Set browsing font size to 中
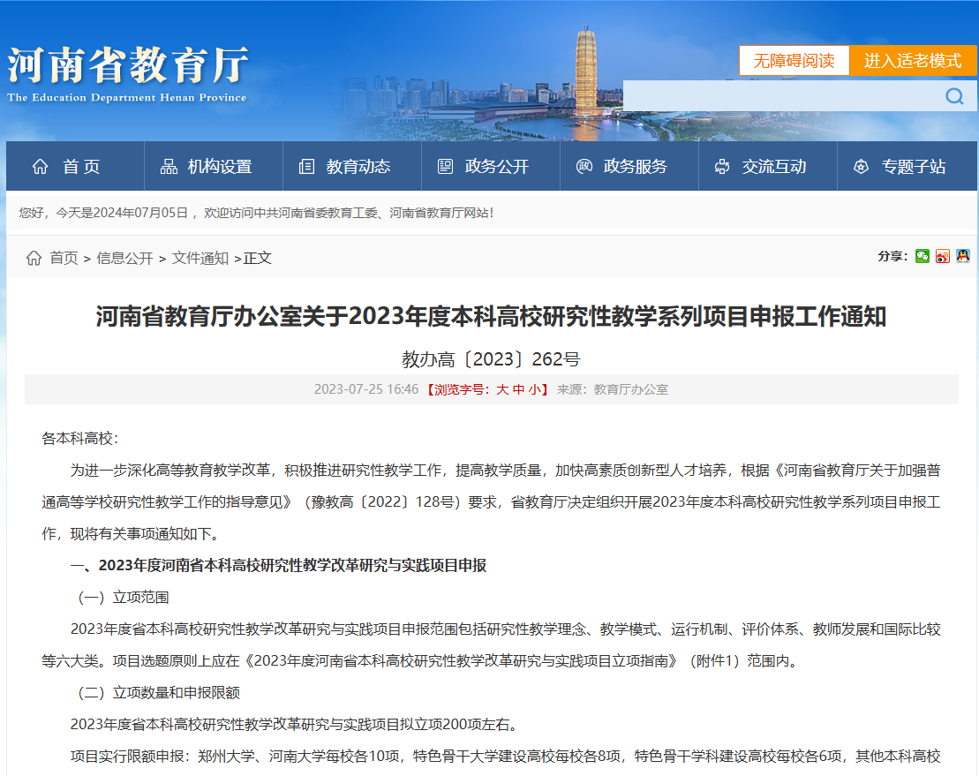The height and width of the screenshot is (776, 979). [518, 389]
